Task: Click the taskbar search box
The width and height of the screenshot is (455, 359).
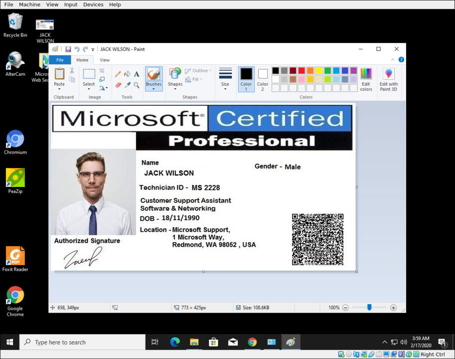Action: tap(82, 342)
